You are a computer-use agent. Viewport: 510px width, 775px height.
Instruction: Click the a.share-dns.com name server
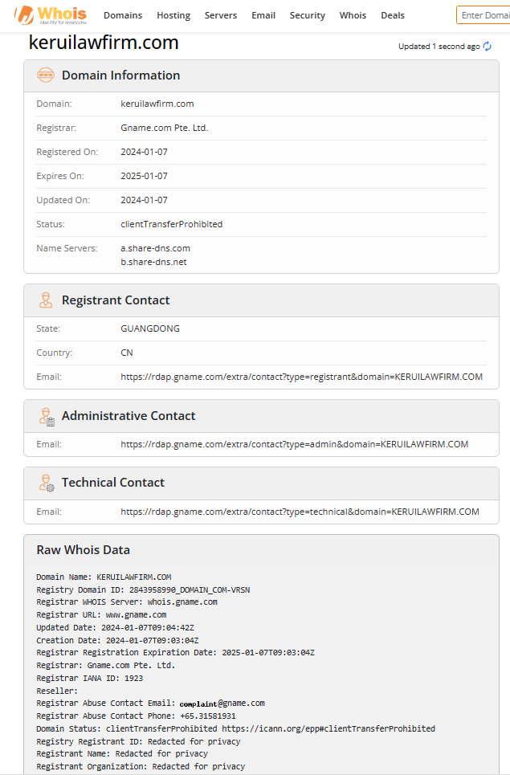[155, 248]
